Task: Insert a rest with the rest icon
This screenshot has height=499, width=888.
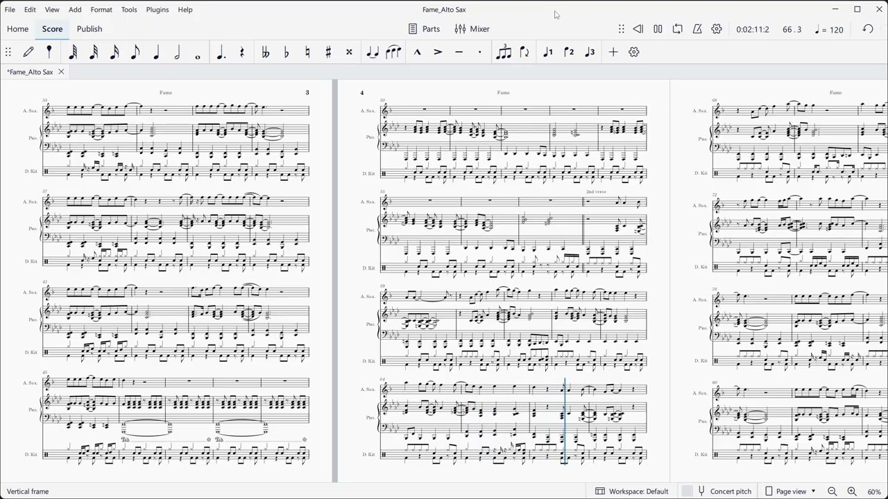Action: tap(242, 52)
